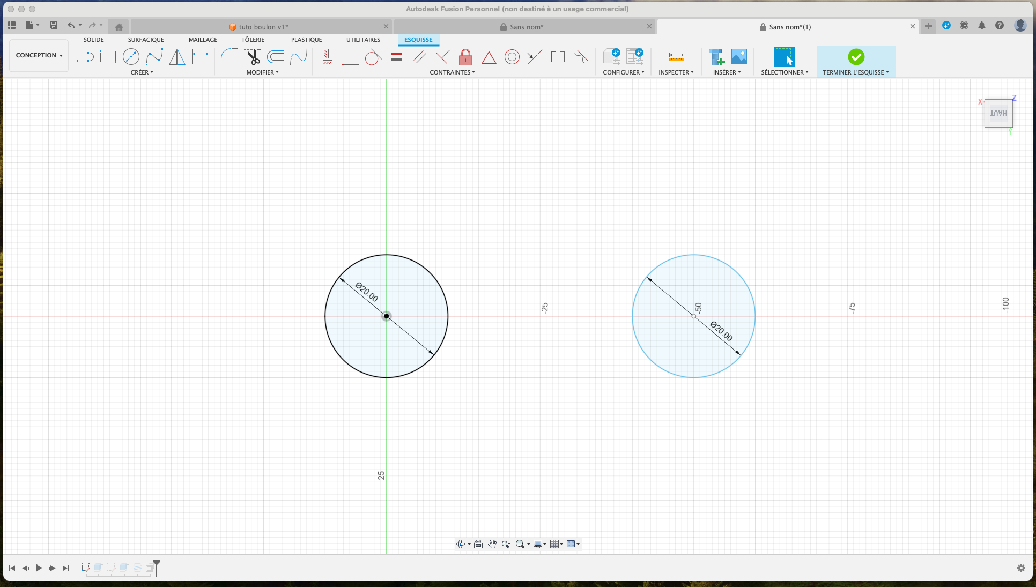Viewport: 1036px width, 587px height.
Task: Click the Zoom magnifier with plus/minus
Action: coord(506,544)
